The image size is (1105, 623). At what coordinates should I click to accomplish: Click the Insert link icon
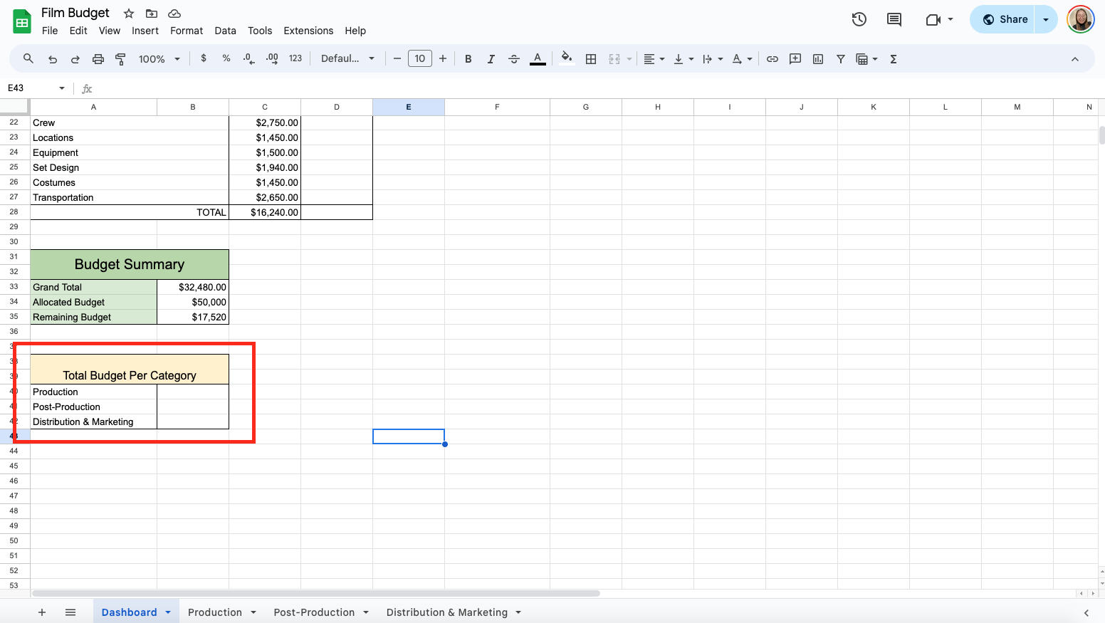tap(772, 59)
